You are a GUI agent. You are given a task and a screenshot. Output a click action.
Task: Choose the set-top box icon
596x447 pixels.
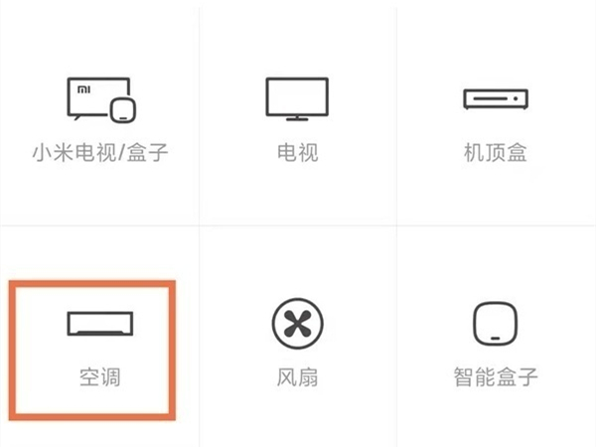coord(496,98)
